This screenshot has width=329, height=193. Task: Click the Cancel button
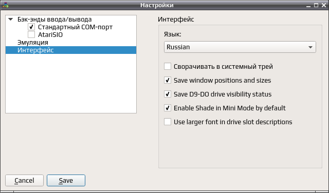click(x=24, y=181)
